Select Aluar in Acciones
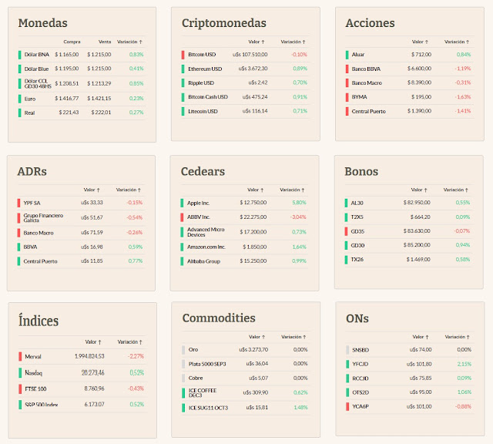493x444 pixels. [409, 55]
